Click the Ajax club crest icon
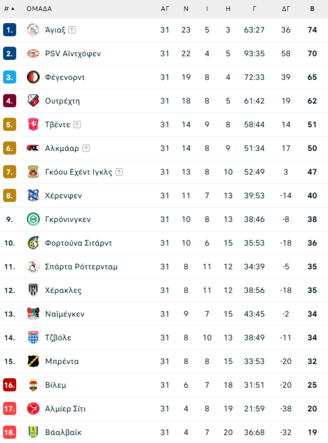This screenshot has height=443, width=328. point(33,30)
